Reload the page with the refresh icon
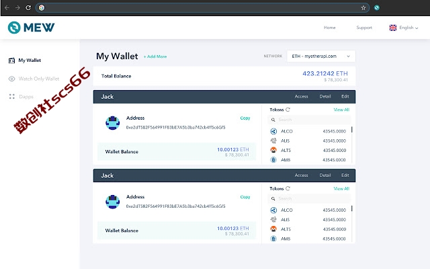Image resolution: width=430 pixels, height=269 pixels. point(28,7)
